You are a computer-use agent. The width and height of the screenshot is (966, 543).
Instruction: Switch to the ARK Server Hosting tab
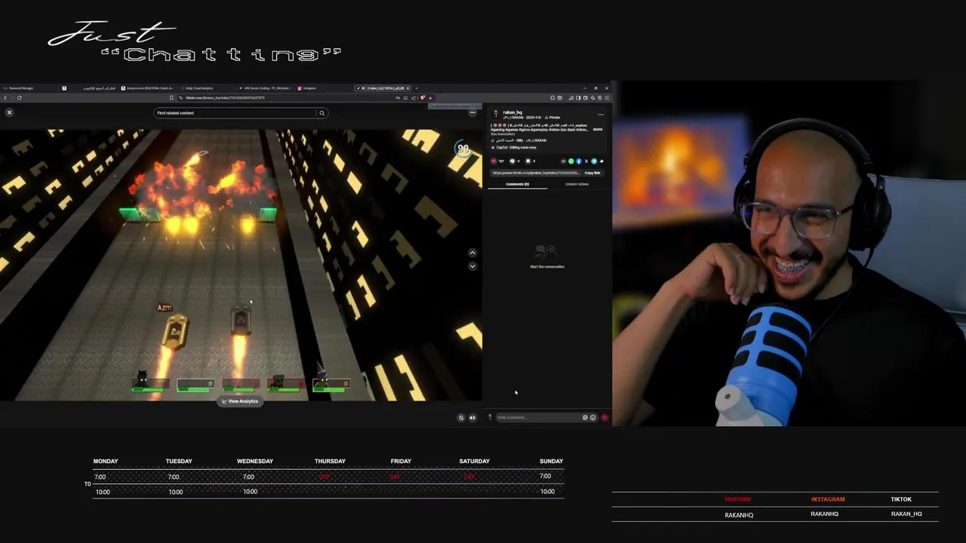pos(266,88)
